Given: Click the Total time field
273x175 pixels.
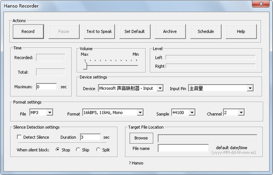Looking at the screenshot, I should click(51, 72).
